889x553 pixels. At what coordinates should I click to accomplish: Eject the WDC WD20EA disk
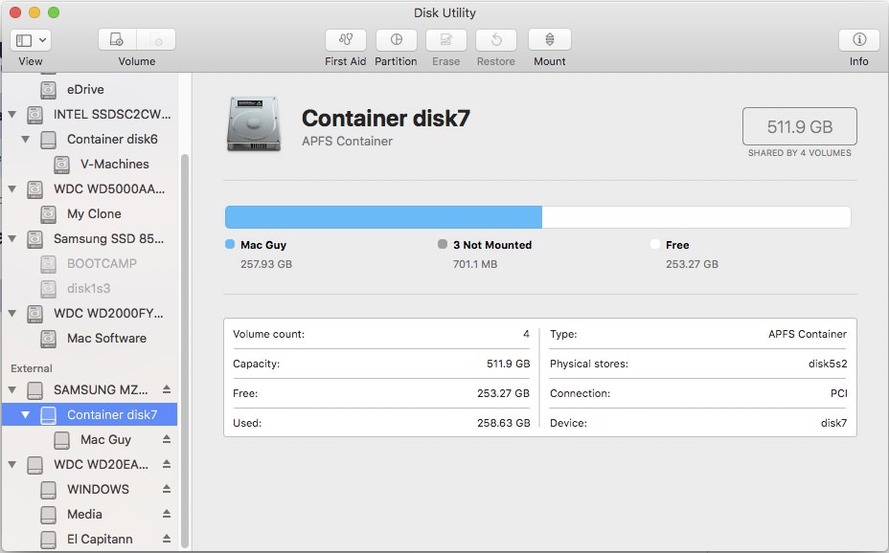click(x=166, y=464)
